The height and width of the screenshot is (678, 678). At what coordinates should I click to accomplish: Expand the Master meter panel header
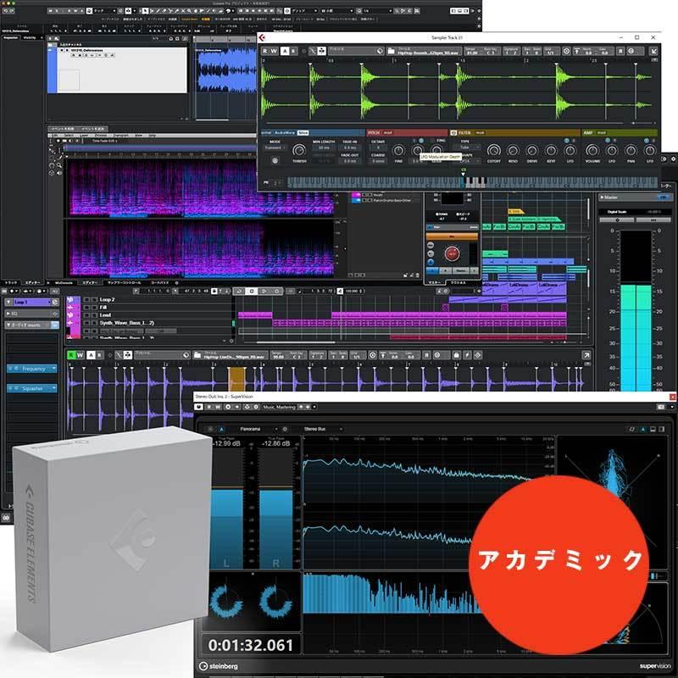pos(603,197)
